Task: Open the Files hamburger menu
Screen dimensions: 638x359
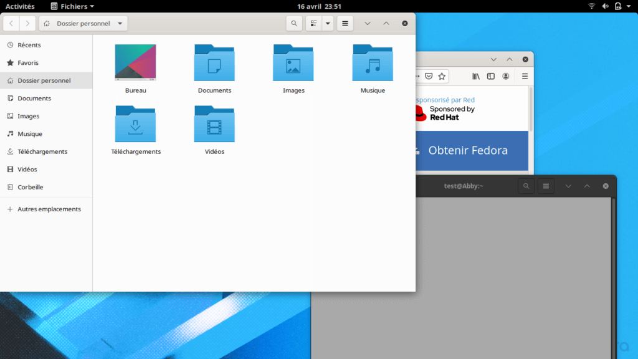Action: [345, 24]
